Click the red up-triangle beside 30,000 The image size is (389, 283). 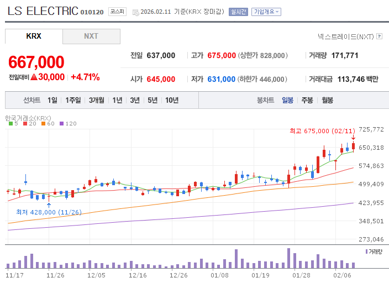click(34, 77)
